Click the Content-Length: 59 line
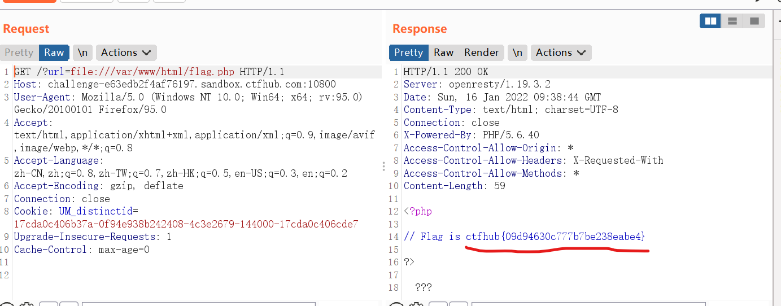781x306 pixels. pyautogui.click(x=455, y=186)
